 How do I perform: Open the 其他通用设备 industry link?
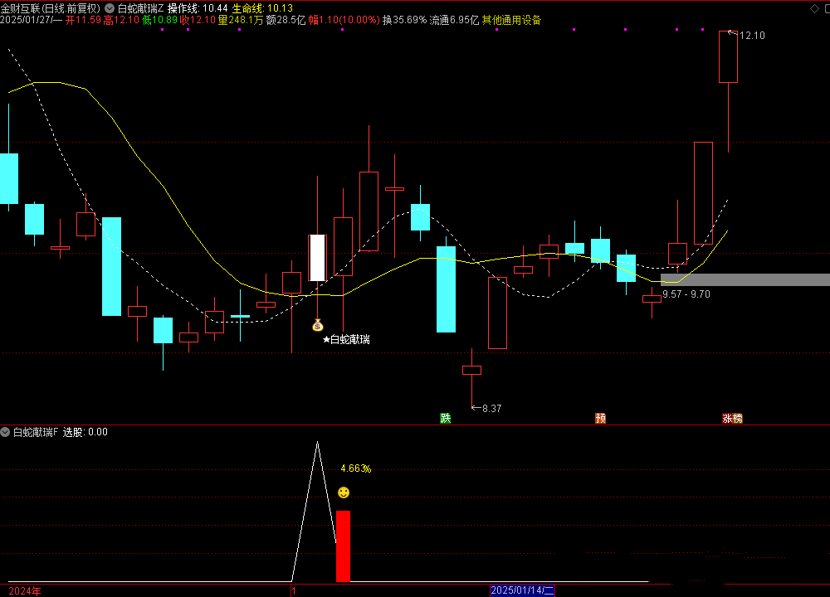click(511, 20)
